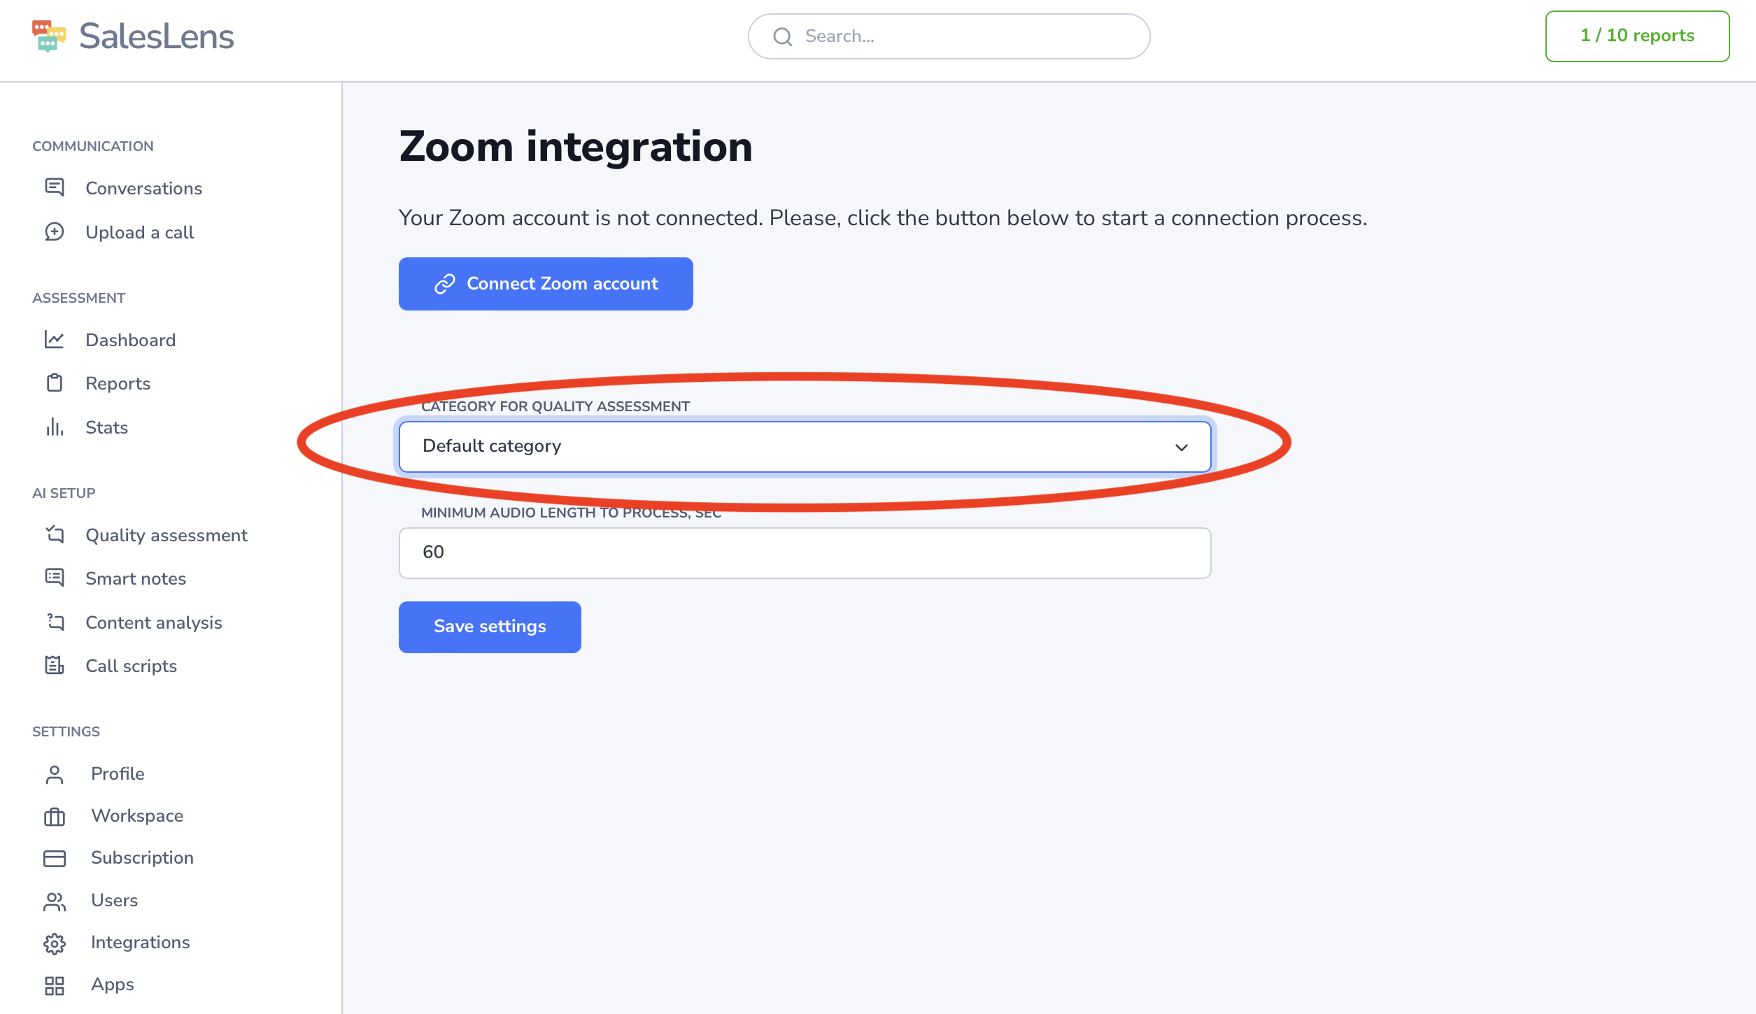Click the Reports clipboard icon
Viewport: 1756px width, 1014px height.
pyautogui.click(x=55, y=383)
